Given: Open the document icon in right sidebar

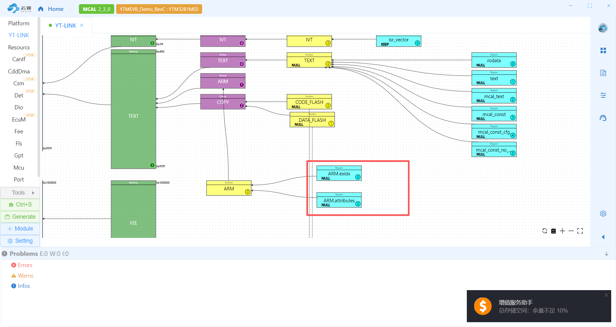Looking at the screenshot, I should pyautogui.click(x=603, y=73).
